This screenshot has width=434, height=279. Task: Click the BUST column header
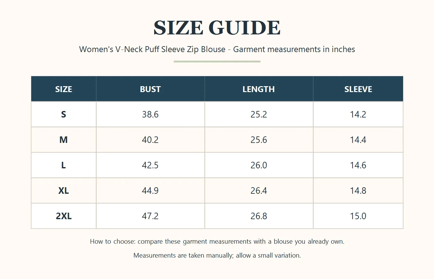(150, 89)
